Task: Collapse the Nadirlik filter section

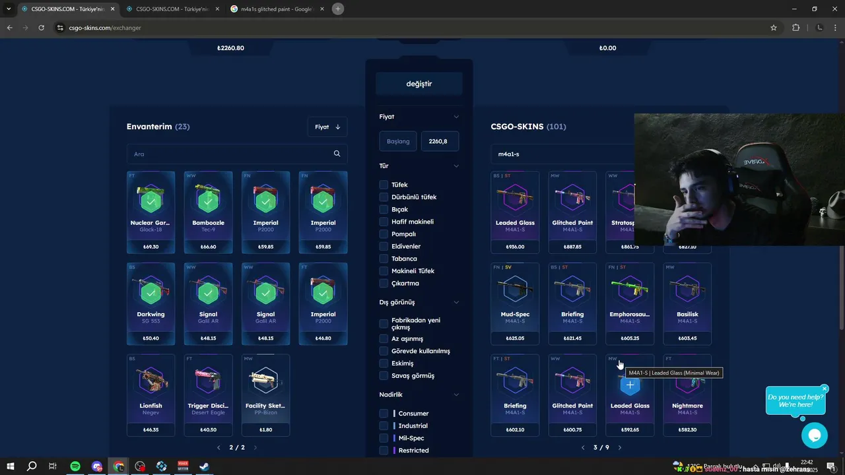Action: coord(456,395)
